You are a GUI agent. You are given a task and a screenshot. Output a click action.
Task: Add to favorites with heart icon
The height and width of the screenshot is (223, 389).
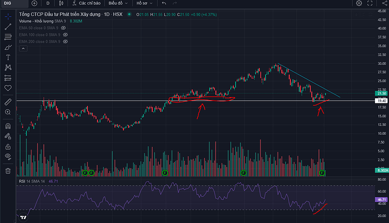tap(8, 88)
